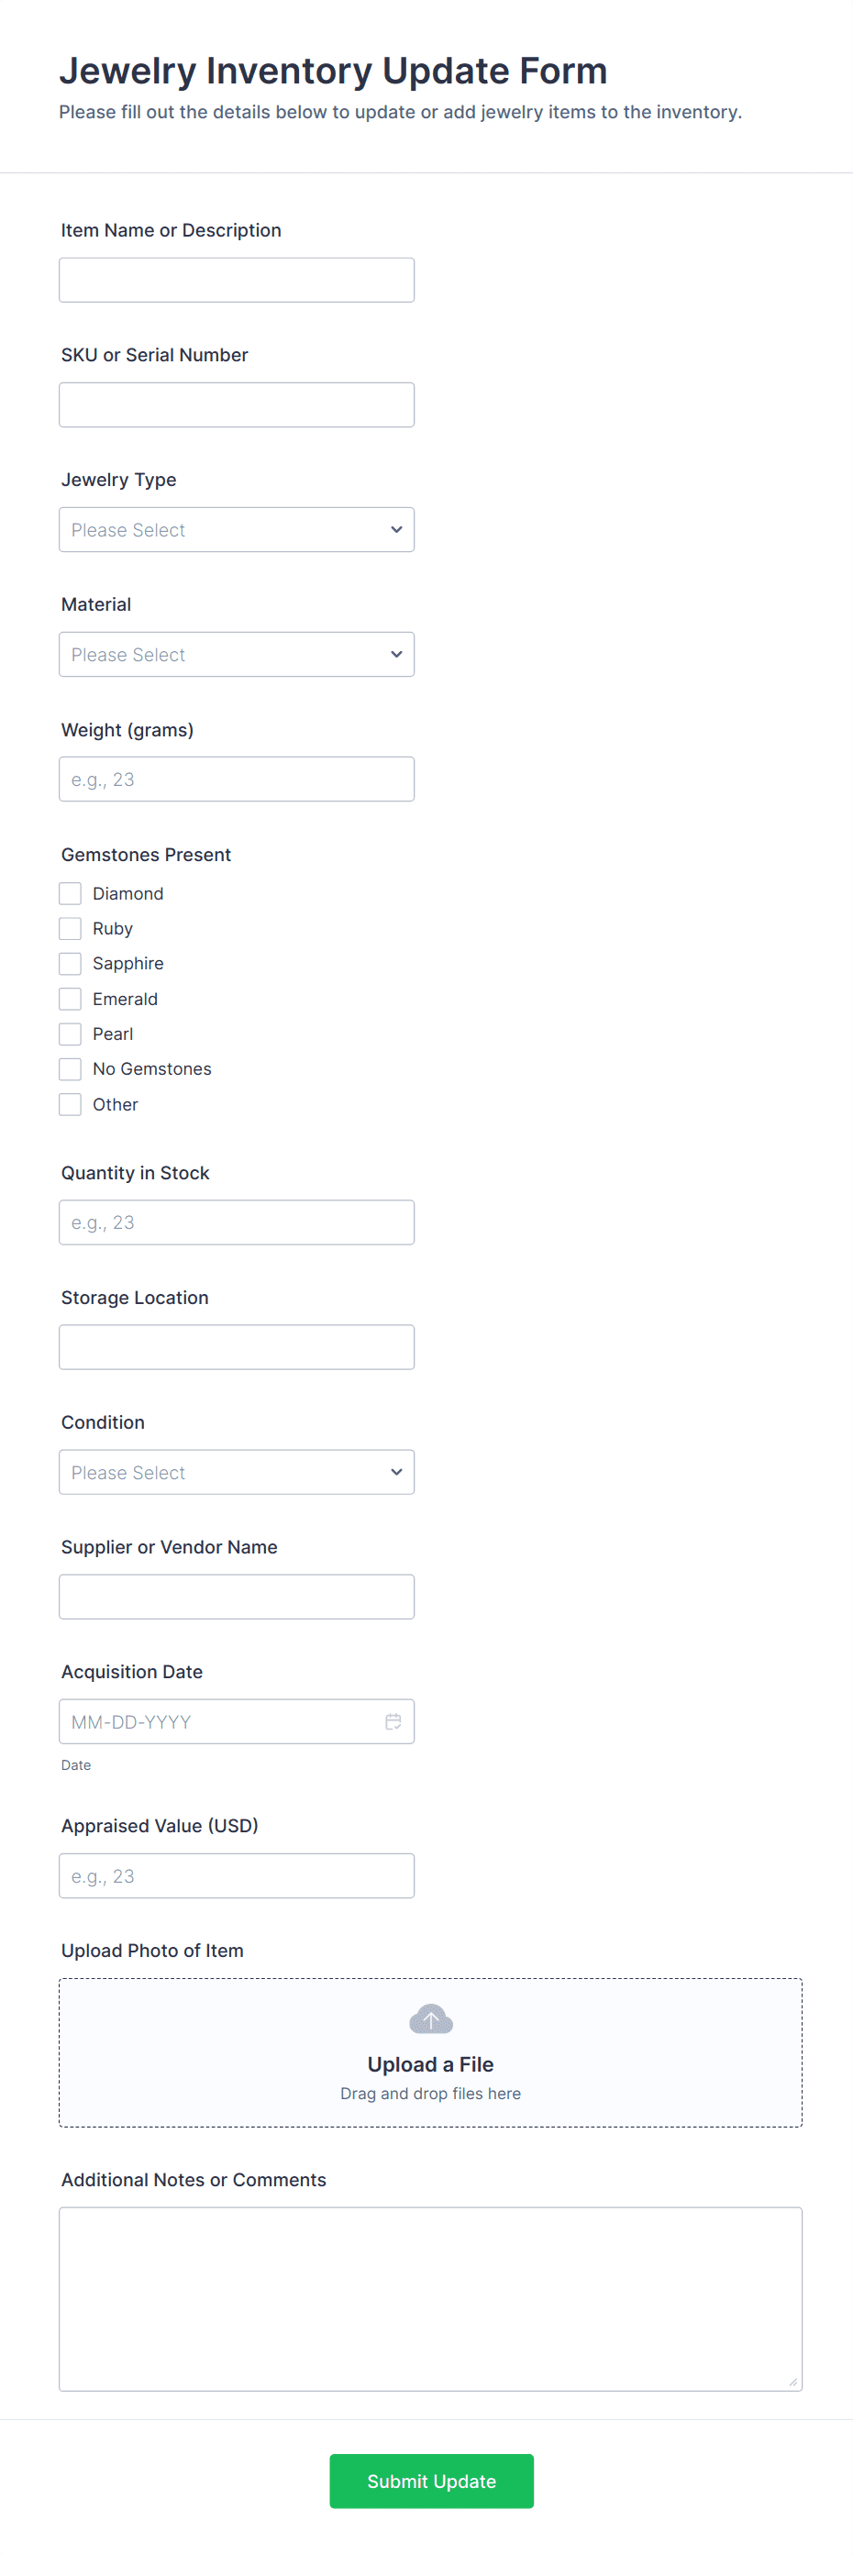Toggle the Pearl checkbox
853x2554 pixels.
[x=71, y=1034]
